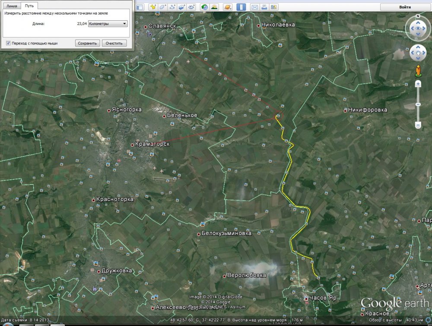Click the zoom out minus at slider bottom
This screenshot has height=326, width=432.
click(x=418, y=125)
